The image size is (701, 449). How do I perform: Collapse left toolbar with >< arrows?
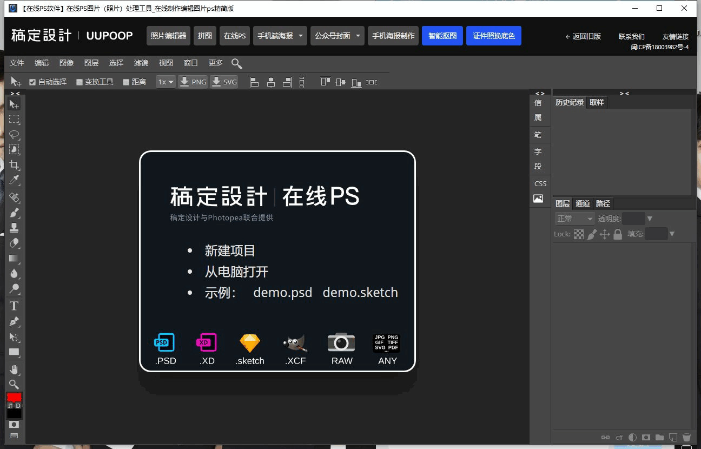point(15,94)
